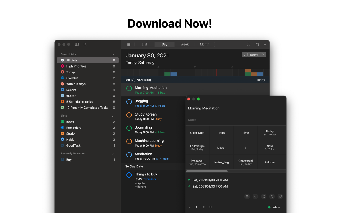Mark Morning Meditation task as complete
The width and height of the screenshot is (341, 213).
point(129,88)
